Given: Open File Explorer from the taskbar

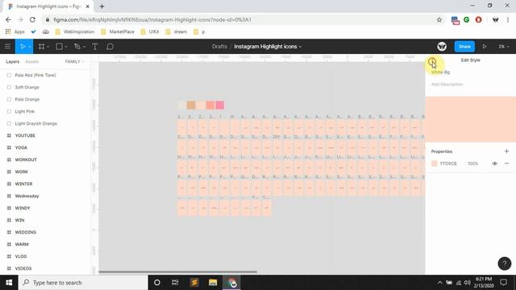Looking at the screenshot, I should pos(213,283).
